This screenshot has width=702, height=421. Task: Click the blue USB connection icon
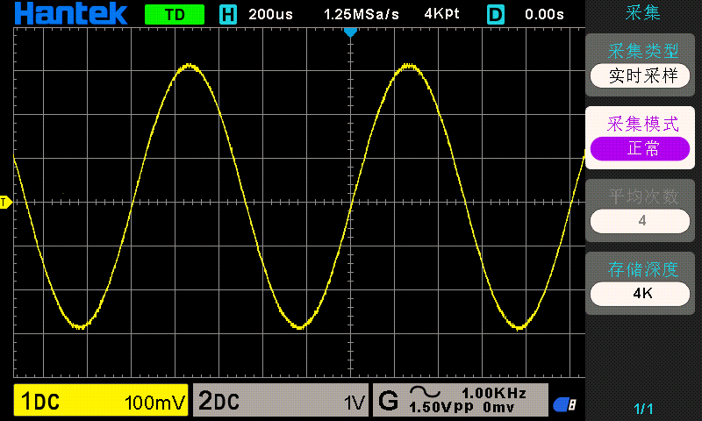[563, 403]
